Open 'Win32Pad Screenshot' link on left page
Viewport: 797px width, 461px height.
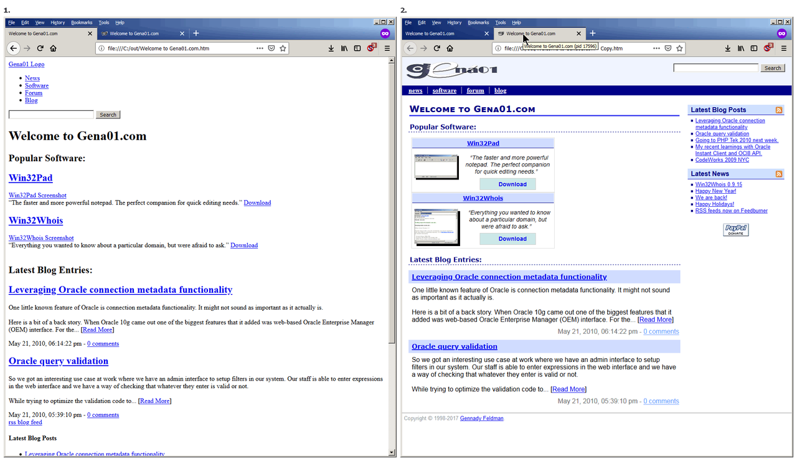37,196
